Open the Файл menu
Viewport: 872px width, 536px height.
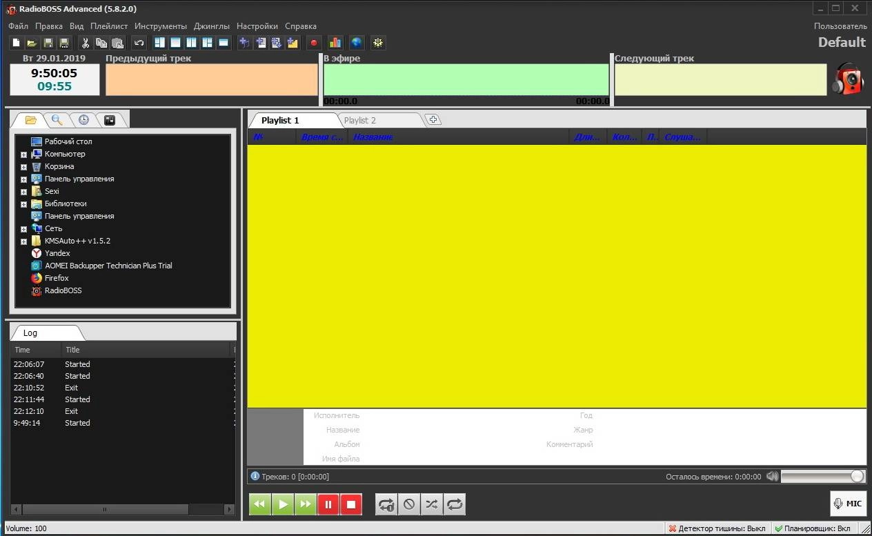click(x=19, y=26)
